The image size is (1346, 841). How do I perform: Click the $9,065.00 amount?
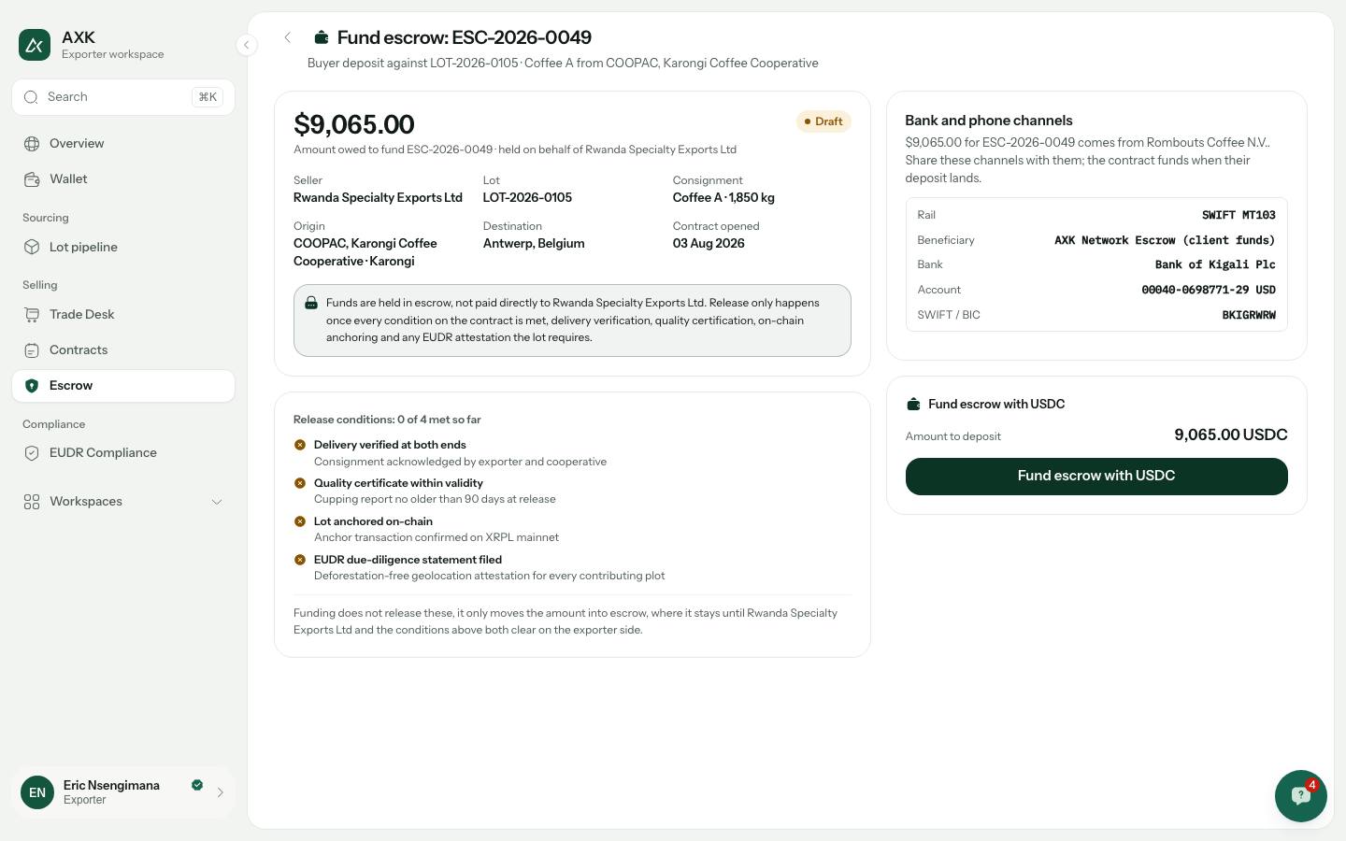[354, 124]
